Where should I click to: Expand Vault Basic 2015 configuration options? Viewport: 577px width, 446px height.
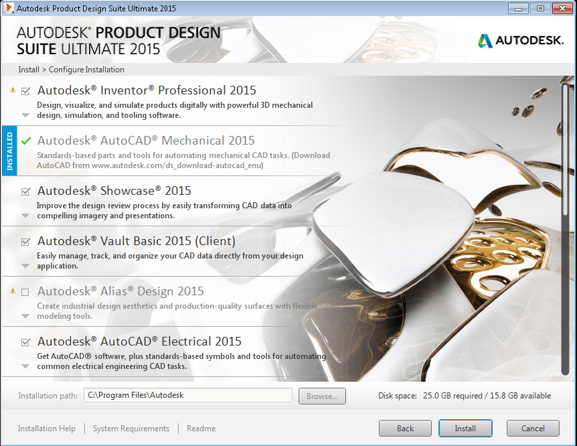click(25, 266)
